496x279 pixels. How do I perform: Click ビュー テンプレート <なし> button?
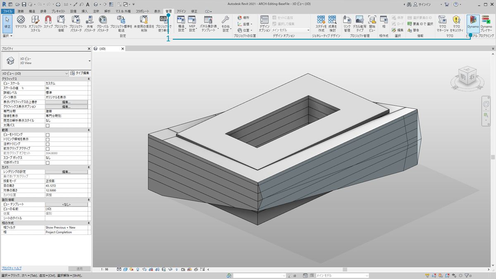coord(66,205)
